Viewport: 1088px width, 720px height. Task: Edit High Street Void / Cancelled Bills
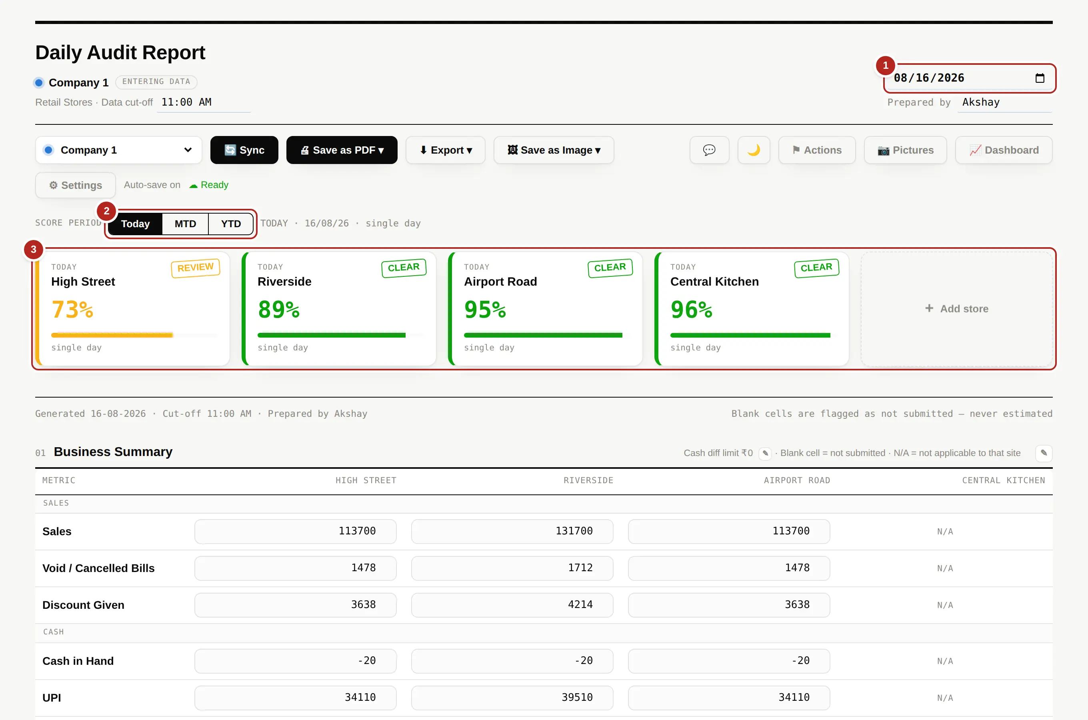point(295,568)
